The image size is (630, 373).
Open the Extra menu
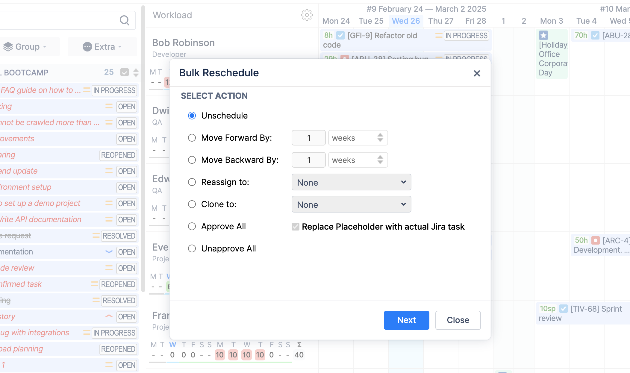point(102,46)
